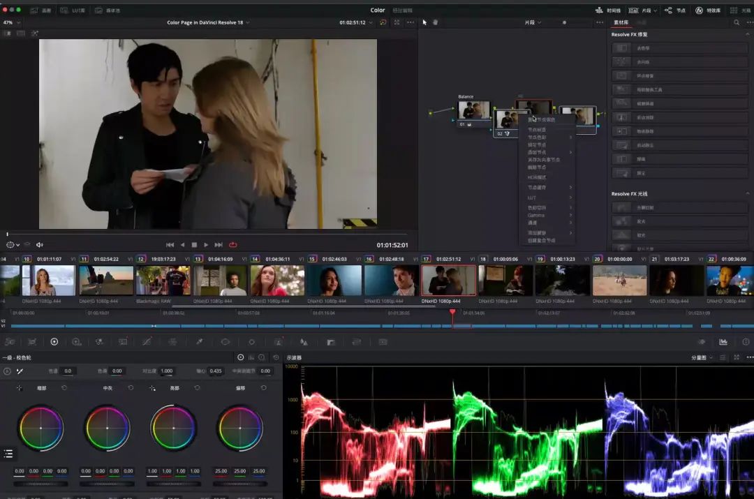Switch to the 素材库 library tab
Viewport: 754px width, 499px height.
click(x=621, y=23)
